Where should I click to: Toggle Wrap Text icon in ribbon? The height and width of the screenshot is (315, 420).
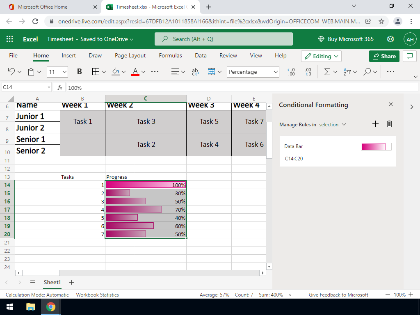tap(195, 72)
